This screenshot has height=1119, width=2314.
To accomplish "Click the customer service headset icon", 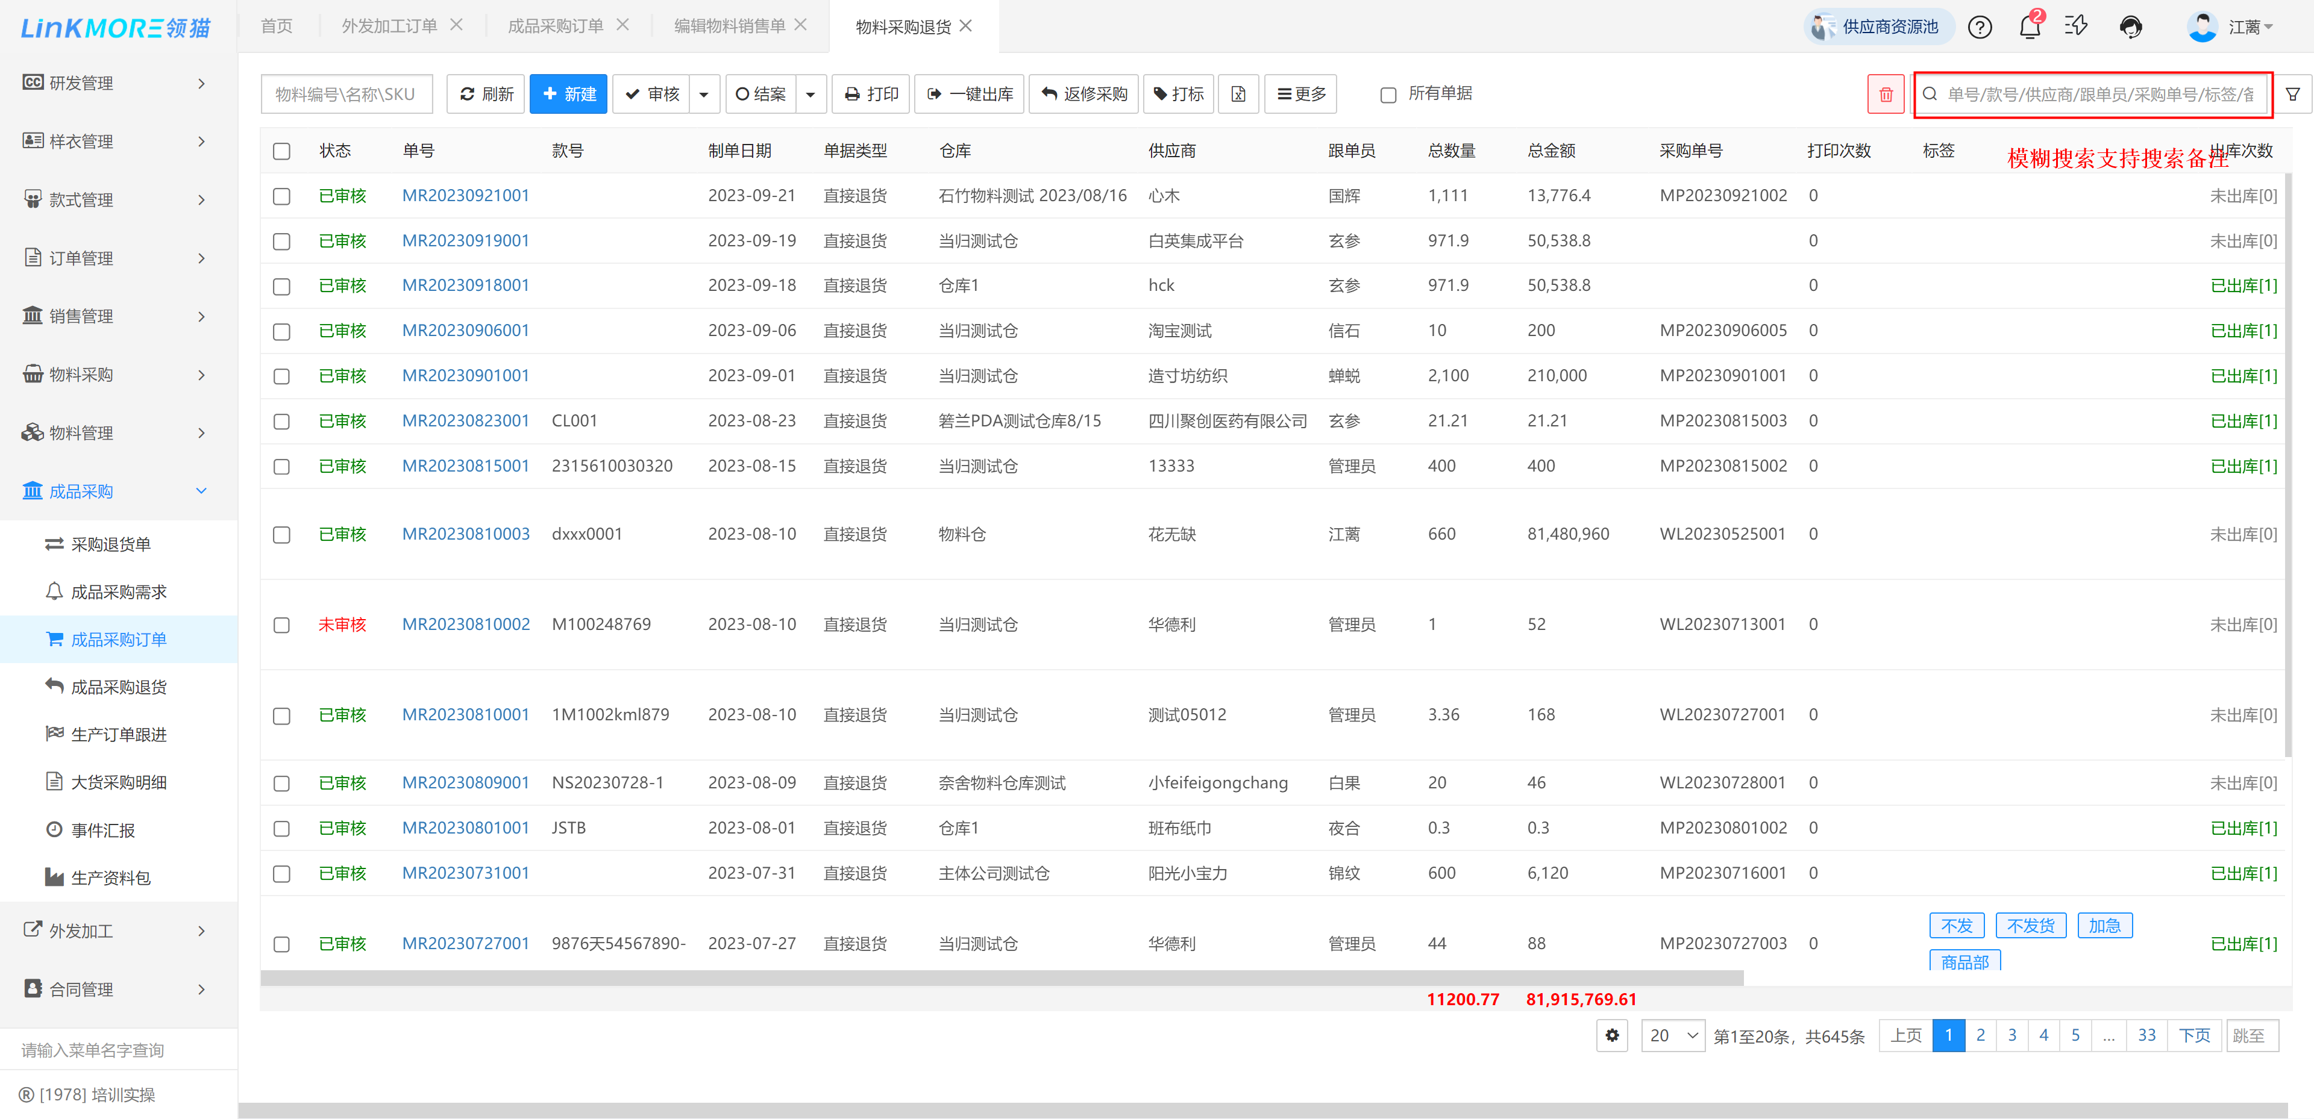I will click(x=2130, y=27).
